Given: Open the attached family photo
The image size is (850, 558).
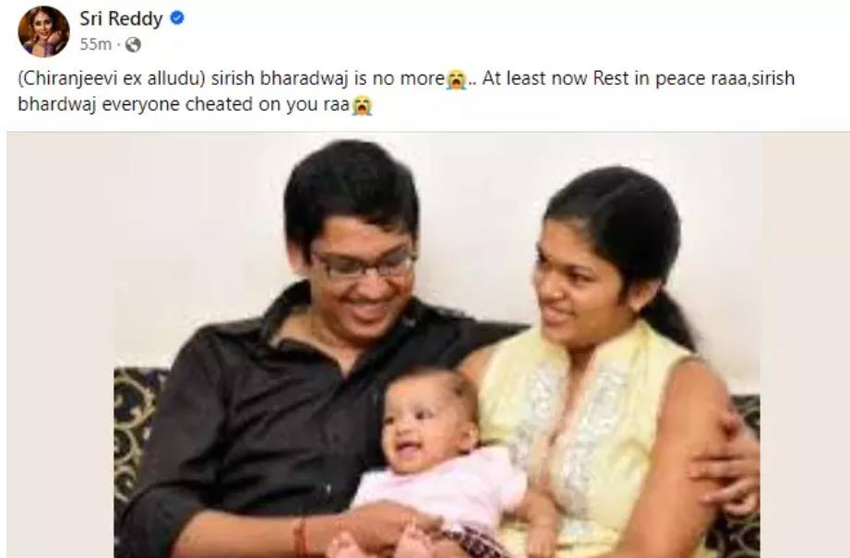Looking at the screenshot, I should [428, 345].
